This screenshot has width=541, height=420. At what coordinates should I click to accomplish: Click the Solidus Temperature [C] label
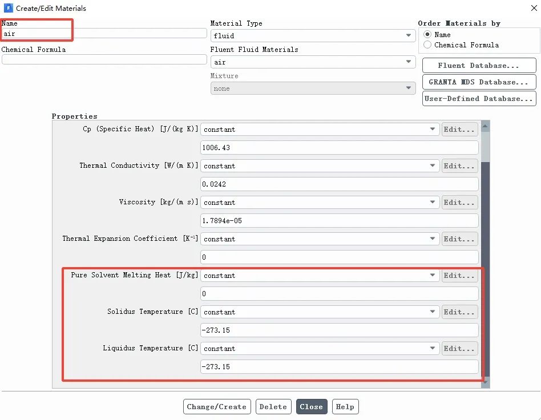pyautogui.click(x=153, y=312)
